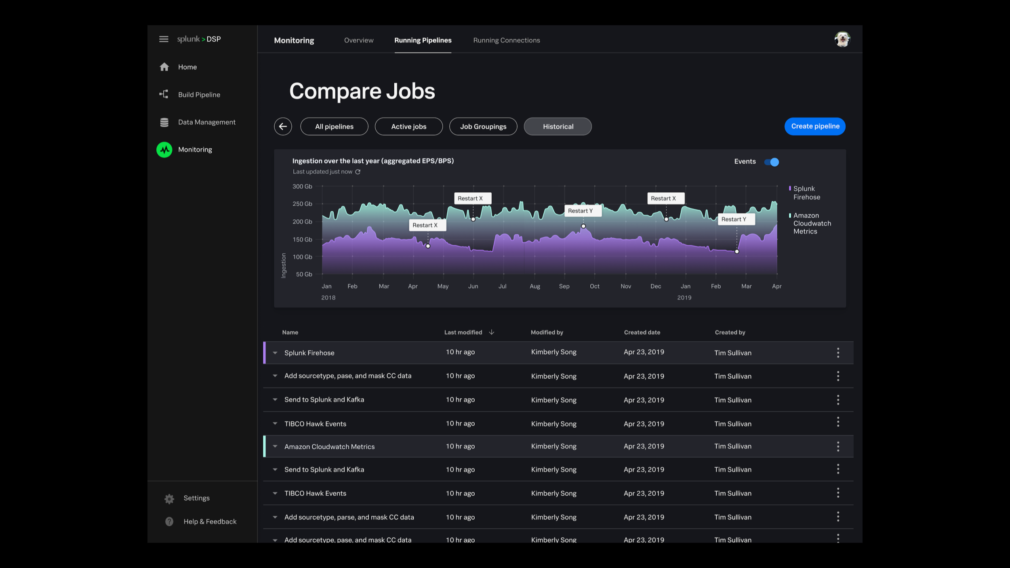Refresh the chart's last updated icon
1010x568 pixels.
click(x=358, y=172)
